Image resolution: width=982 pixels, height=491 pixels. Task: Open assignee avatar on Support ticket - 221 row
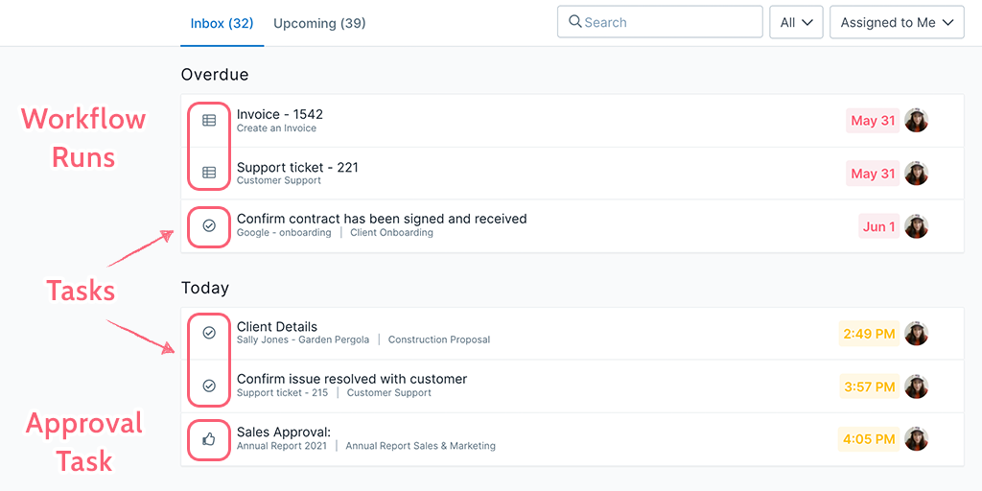[x=916, y=174]
